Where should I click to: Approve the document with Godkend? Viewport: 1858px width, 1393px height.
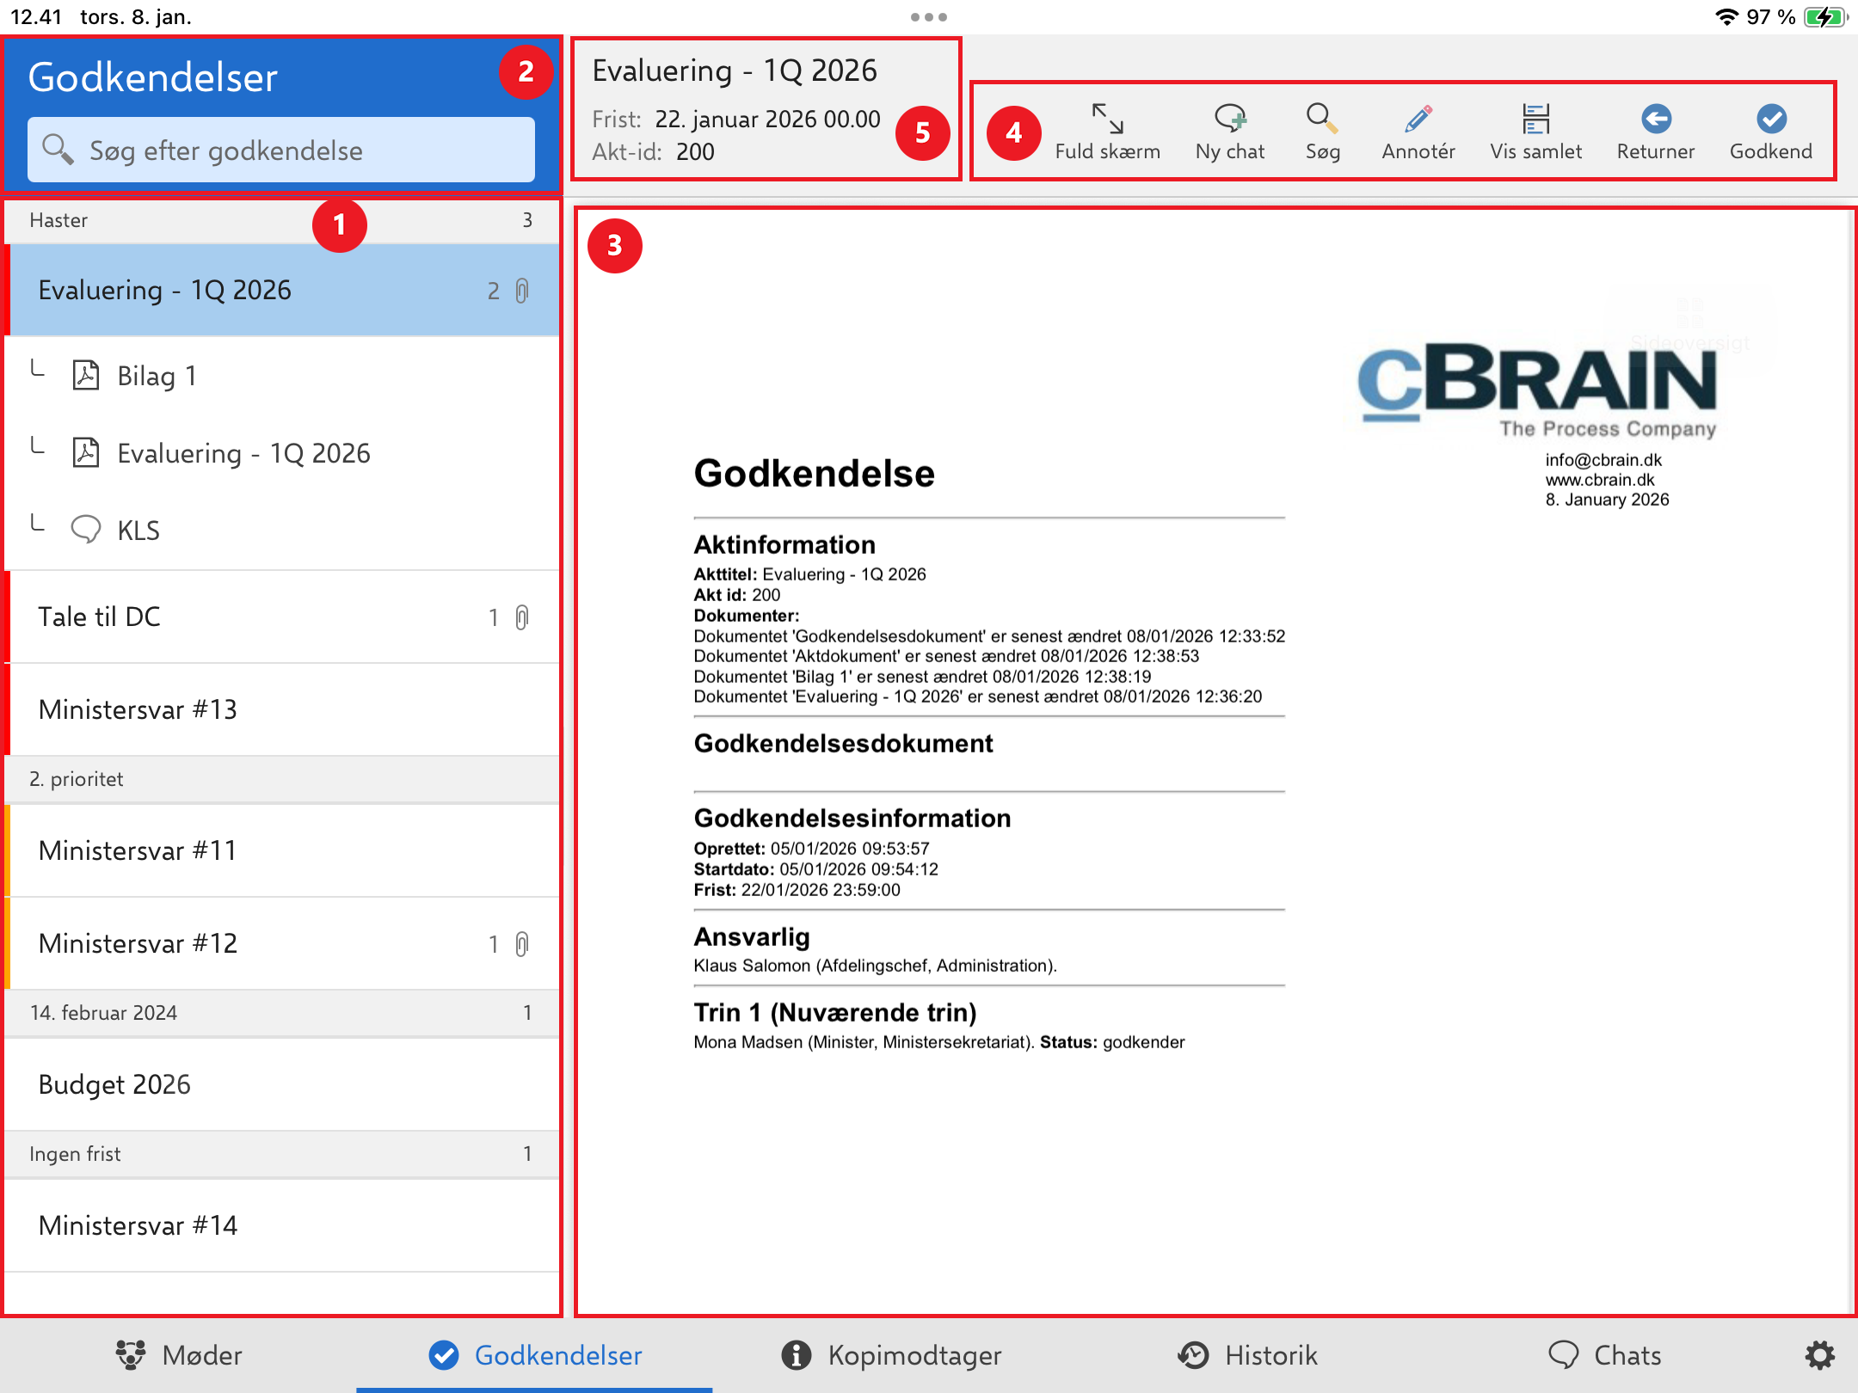[x=1770, y=132]
